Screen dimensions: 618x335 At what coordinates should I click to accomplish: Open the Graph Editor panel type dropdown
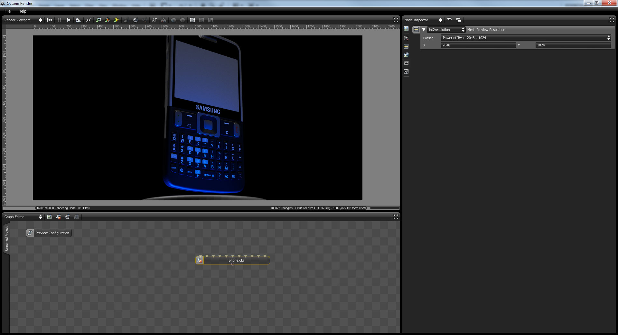tap(23, 217)
